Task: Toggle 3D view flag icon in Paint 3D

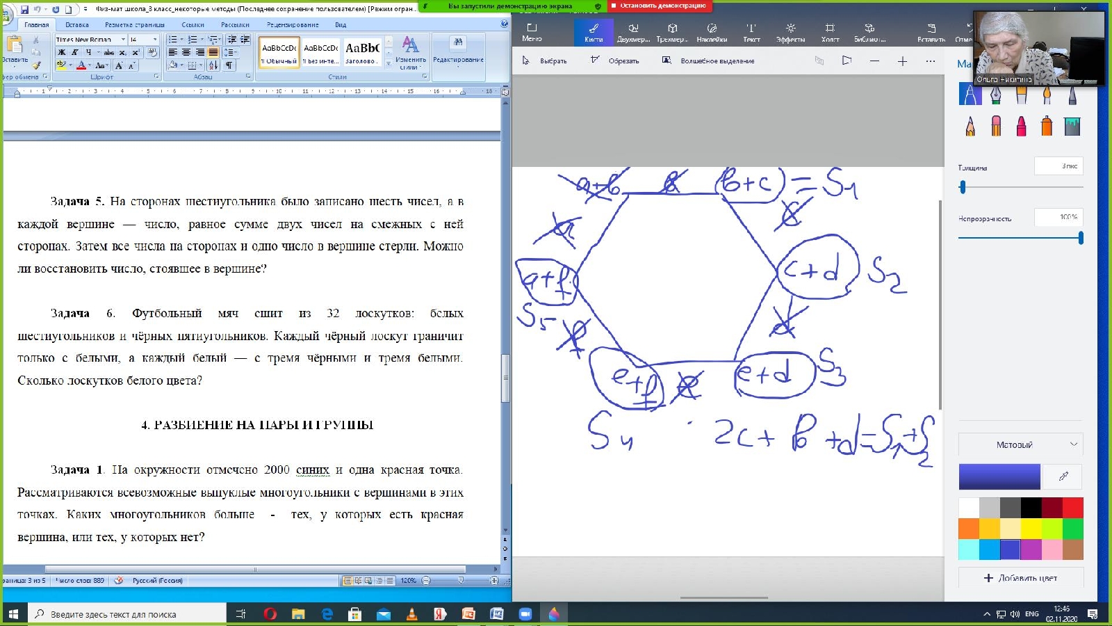Action: (x=847, y=61)
